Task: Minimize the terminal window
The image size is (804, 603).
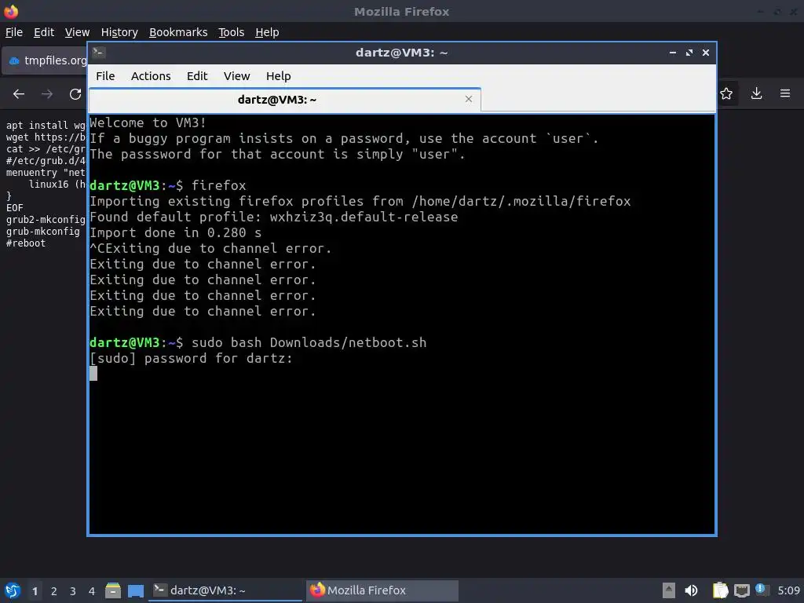Action: (x=672, y=53)
